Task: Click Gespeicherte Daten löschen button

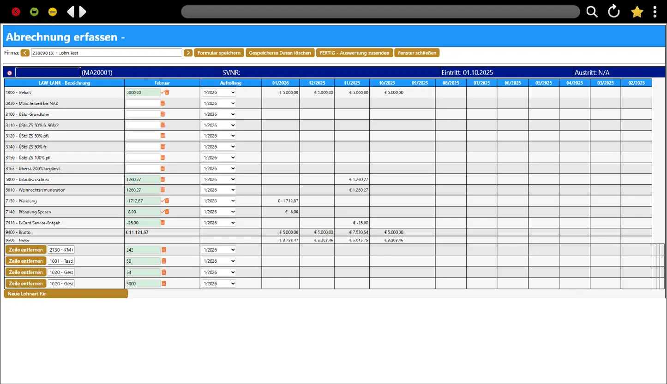Action: click(x=280, y=53)
